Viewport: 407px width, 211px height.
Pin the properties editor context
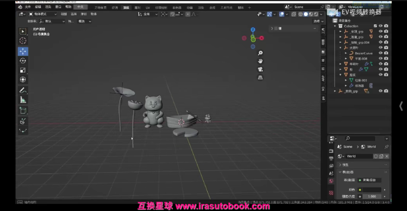click(386, 146)
